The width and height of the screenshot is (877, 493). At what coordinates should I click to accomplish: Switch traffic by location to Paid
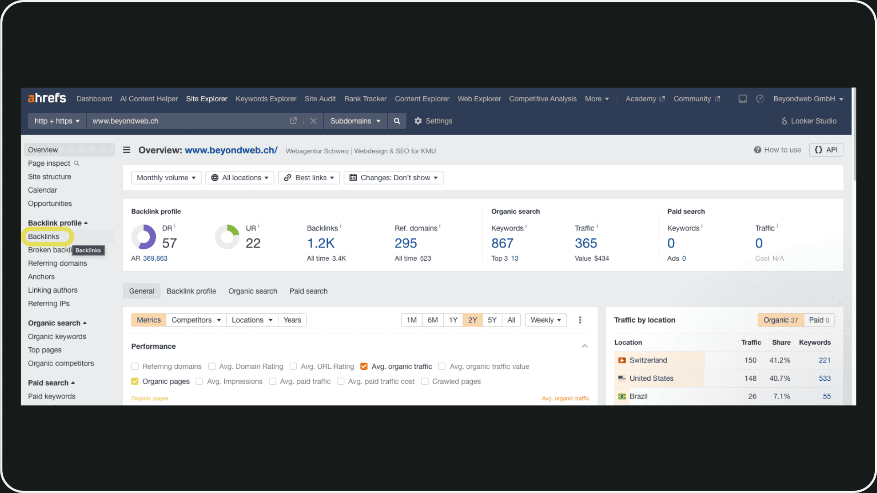(819, 320)
